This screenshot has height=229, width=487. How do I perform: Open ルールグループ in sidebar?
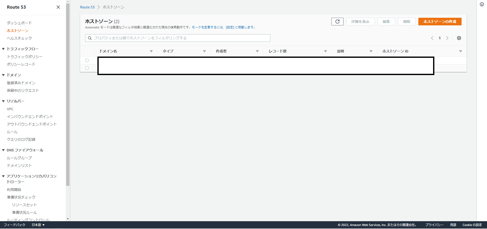click(19, 158)
